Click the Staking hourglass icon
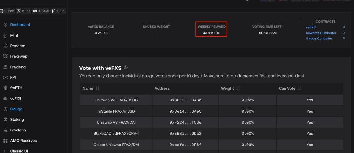 coord(5,120)
